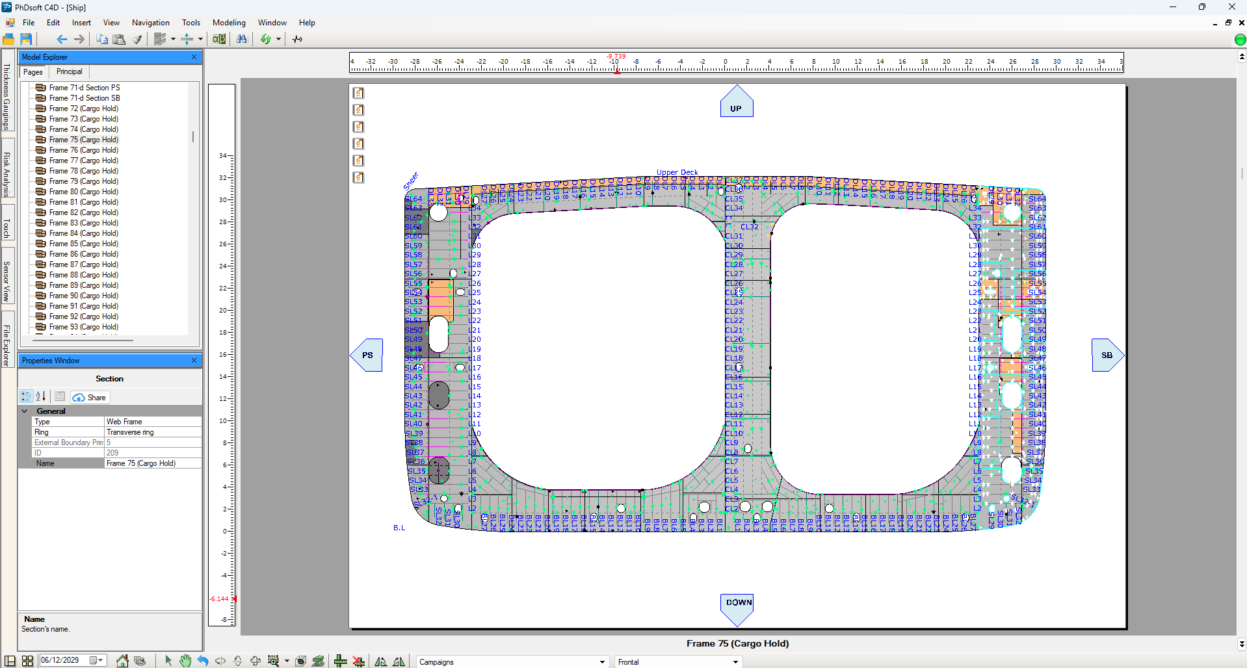
Task: Switch to the Principal tab
Action: (x=69, y=71)
